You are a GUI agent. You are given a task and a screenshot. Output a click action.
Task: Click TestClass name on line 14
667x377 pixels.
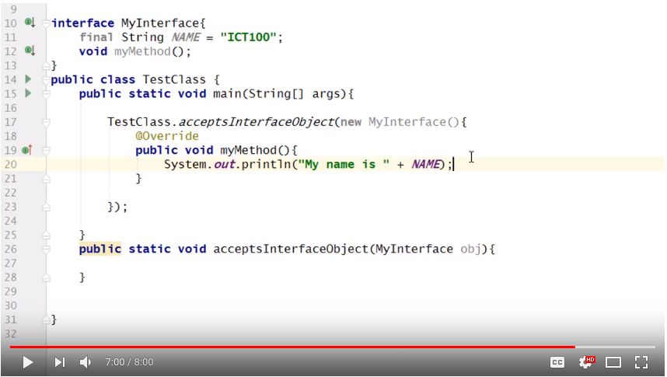tap(174, 79)
